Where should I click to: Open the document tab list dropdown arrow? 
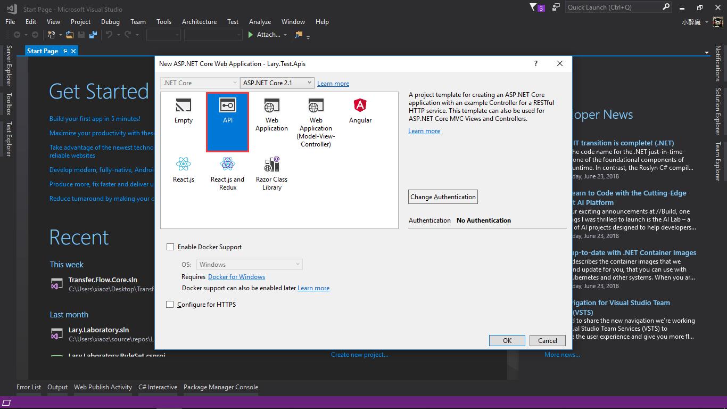tap(707, 52)
